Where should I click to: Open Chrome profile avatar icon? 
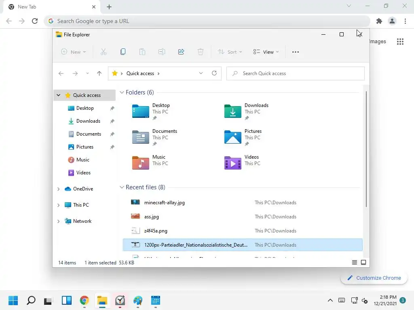click(392, 21)
